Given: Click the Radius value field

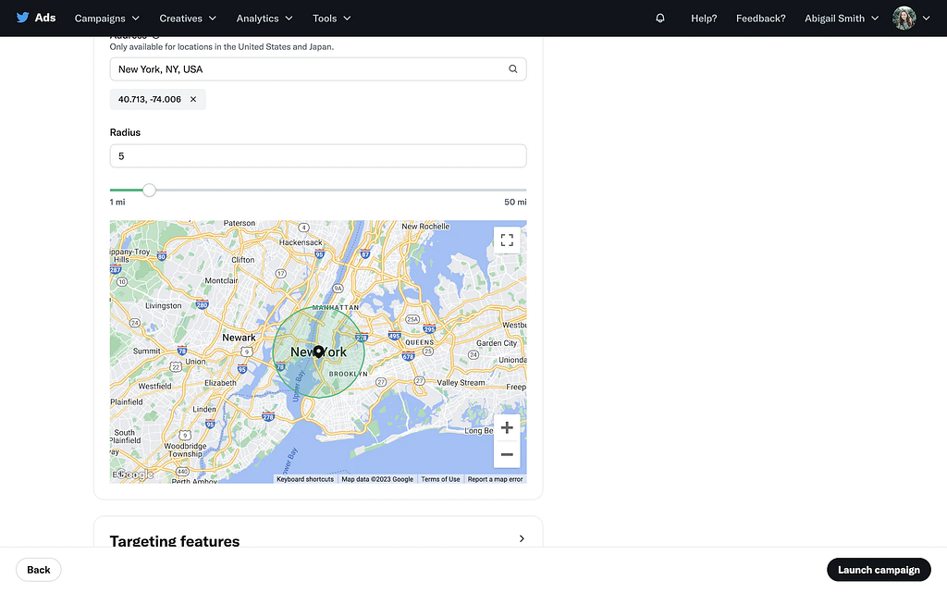Looking at the screenshot, I should [318, 155].
